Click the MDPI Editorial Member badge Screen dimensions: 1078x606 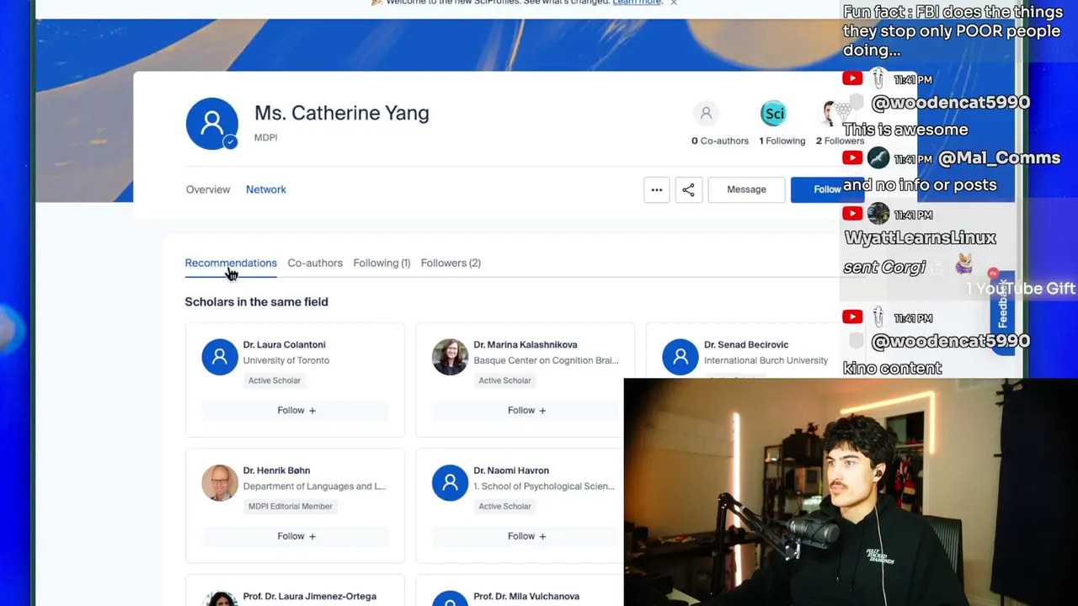tap(291, 506)
